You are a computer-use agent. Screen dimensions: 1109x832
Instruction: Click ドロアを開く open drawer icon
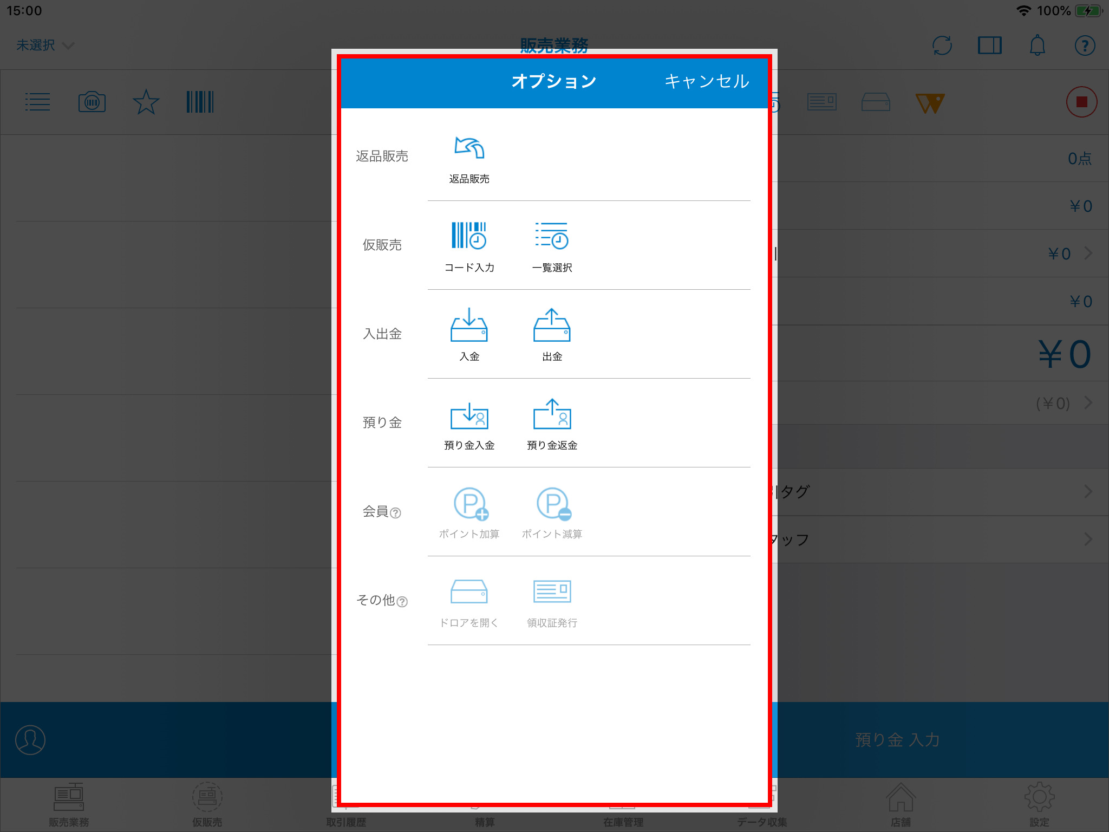469,592
